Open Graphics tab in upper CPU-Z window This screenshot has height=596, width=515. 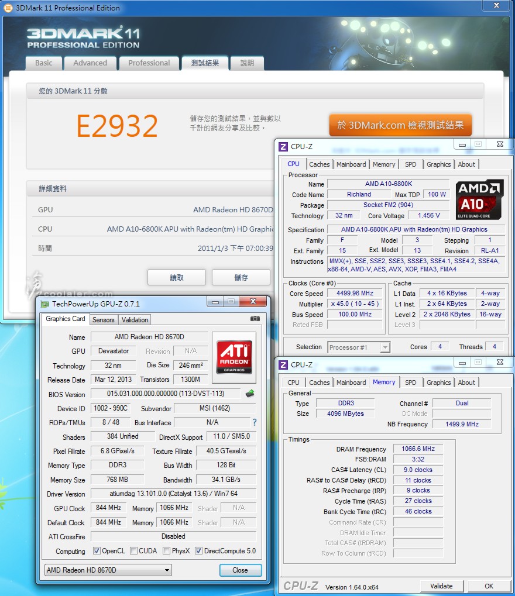438,164
